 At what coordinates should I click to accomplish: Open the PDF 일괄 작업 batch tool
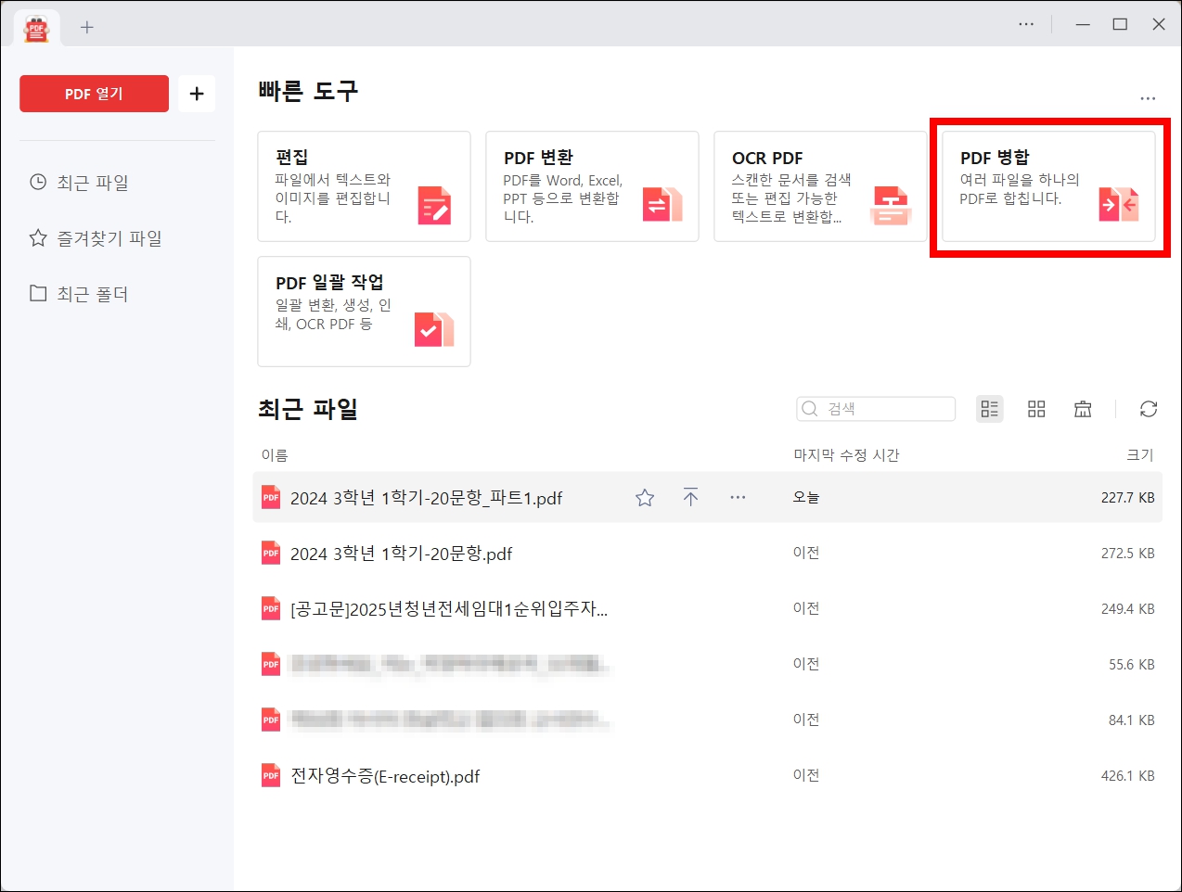(364, 311)
